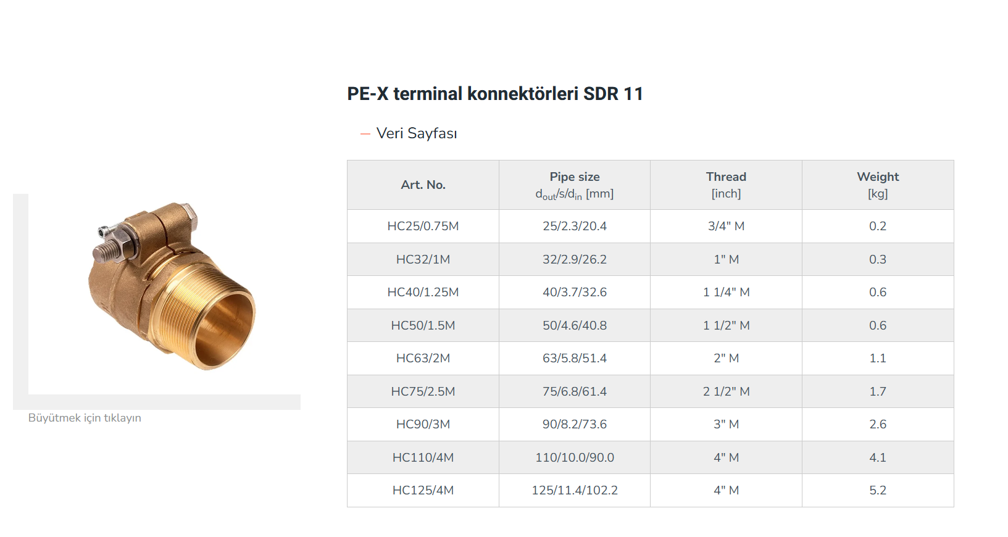Click the brass connector product image

pyautogui.click(x=172, y=286)
